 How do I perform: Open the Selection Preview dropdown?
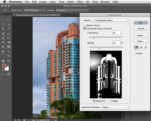[116, 107]
